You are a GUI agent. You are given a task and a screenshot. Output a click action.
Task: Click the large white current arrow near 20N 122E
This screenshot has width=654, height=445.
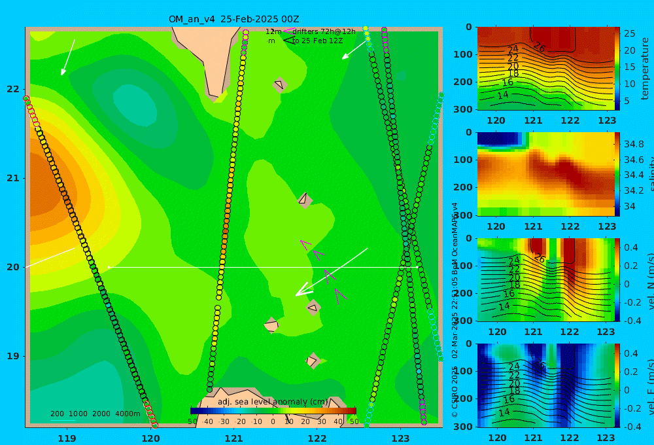coord(332,272)
